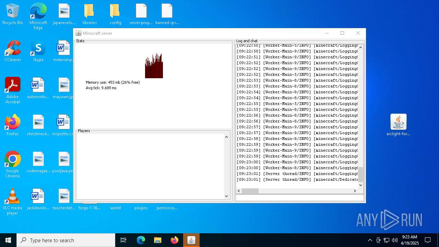Click the Java icon in Minecraft server title bar

pyautogui.click(x=79, y=33)
